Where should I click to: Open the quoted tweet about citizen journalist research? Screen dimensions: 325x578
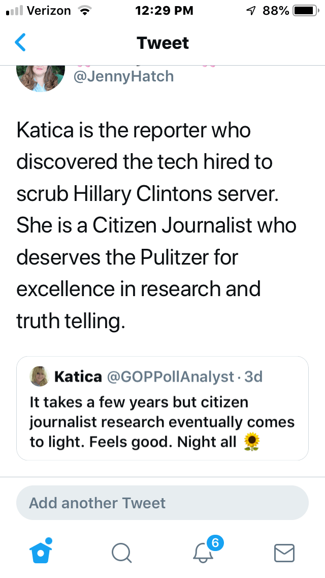click(x=162, y=421)
